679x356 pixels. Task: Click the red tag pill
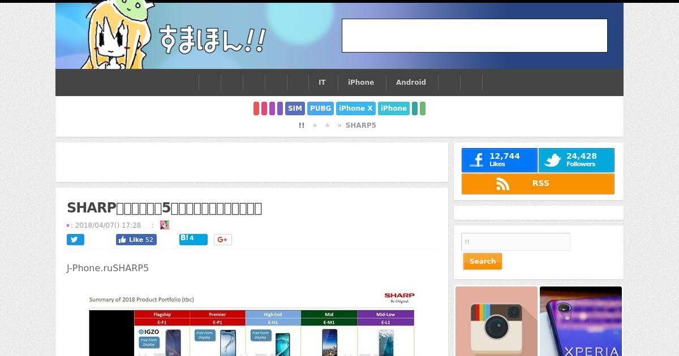[x=256, y=108]
